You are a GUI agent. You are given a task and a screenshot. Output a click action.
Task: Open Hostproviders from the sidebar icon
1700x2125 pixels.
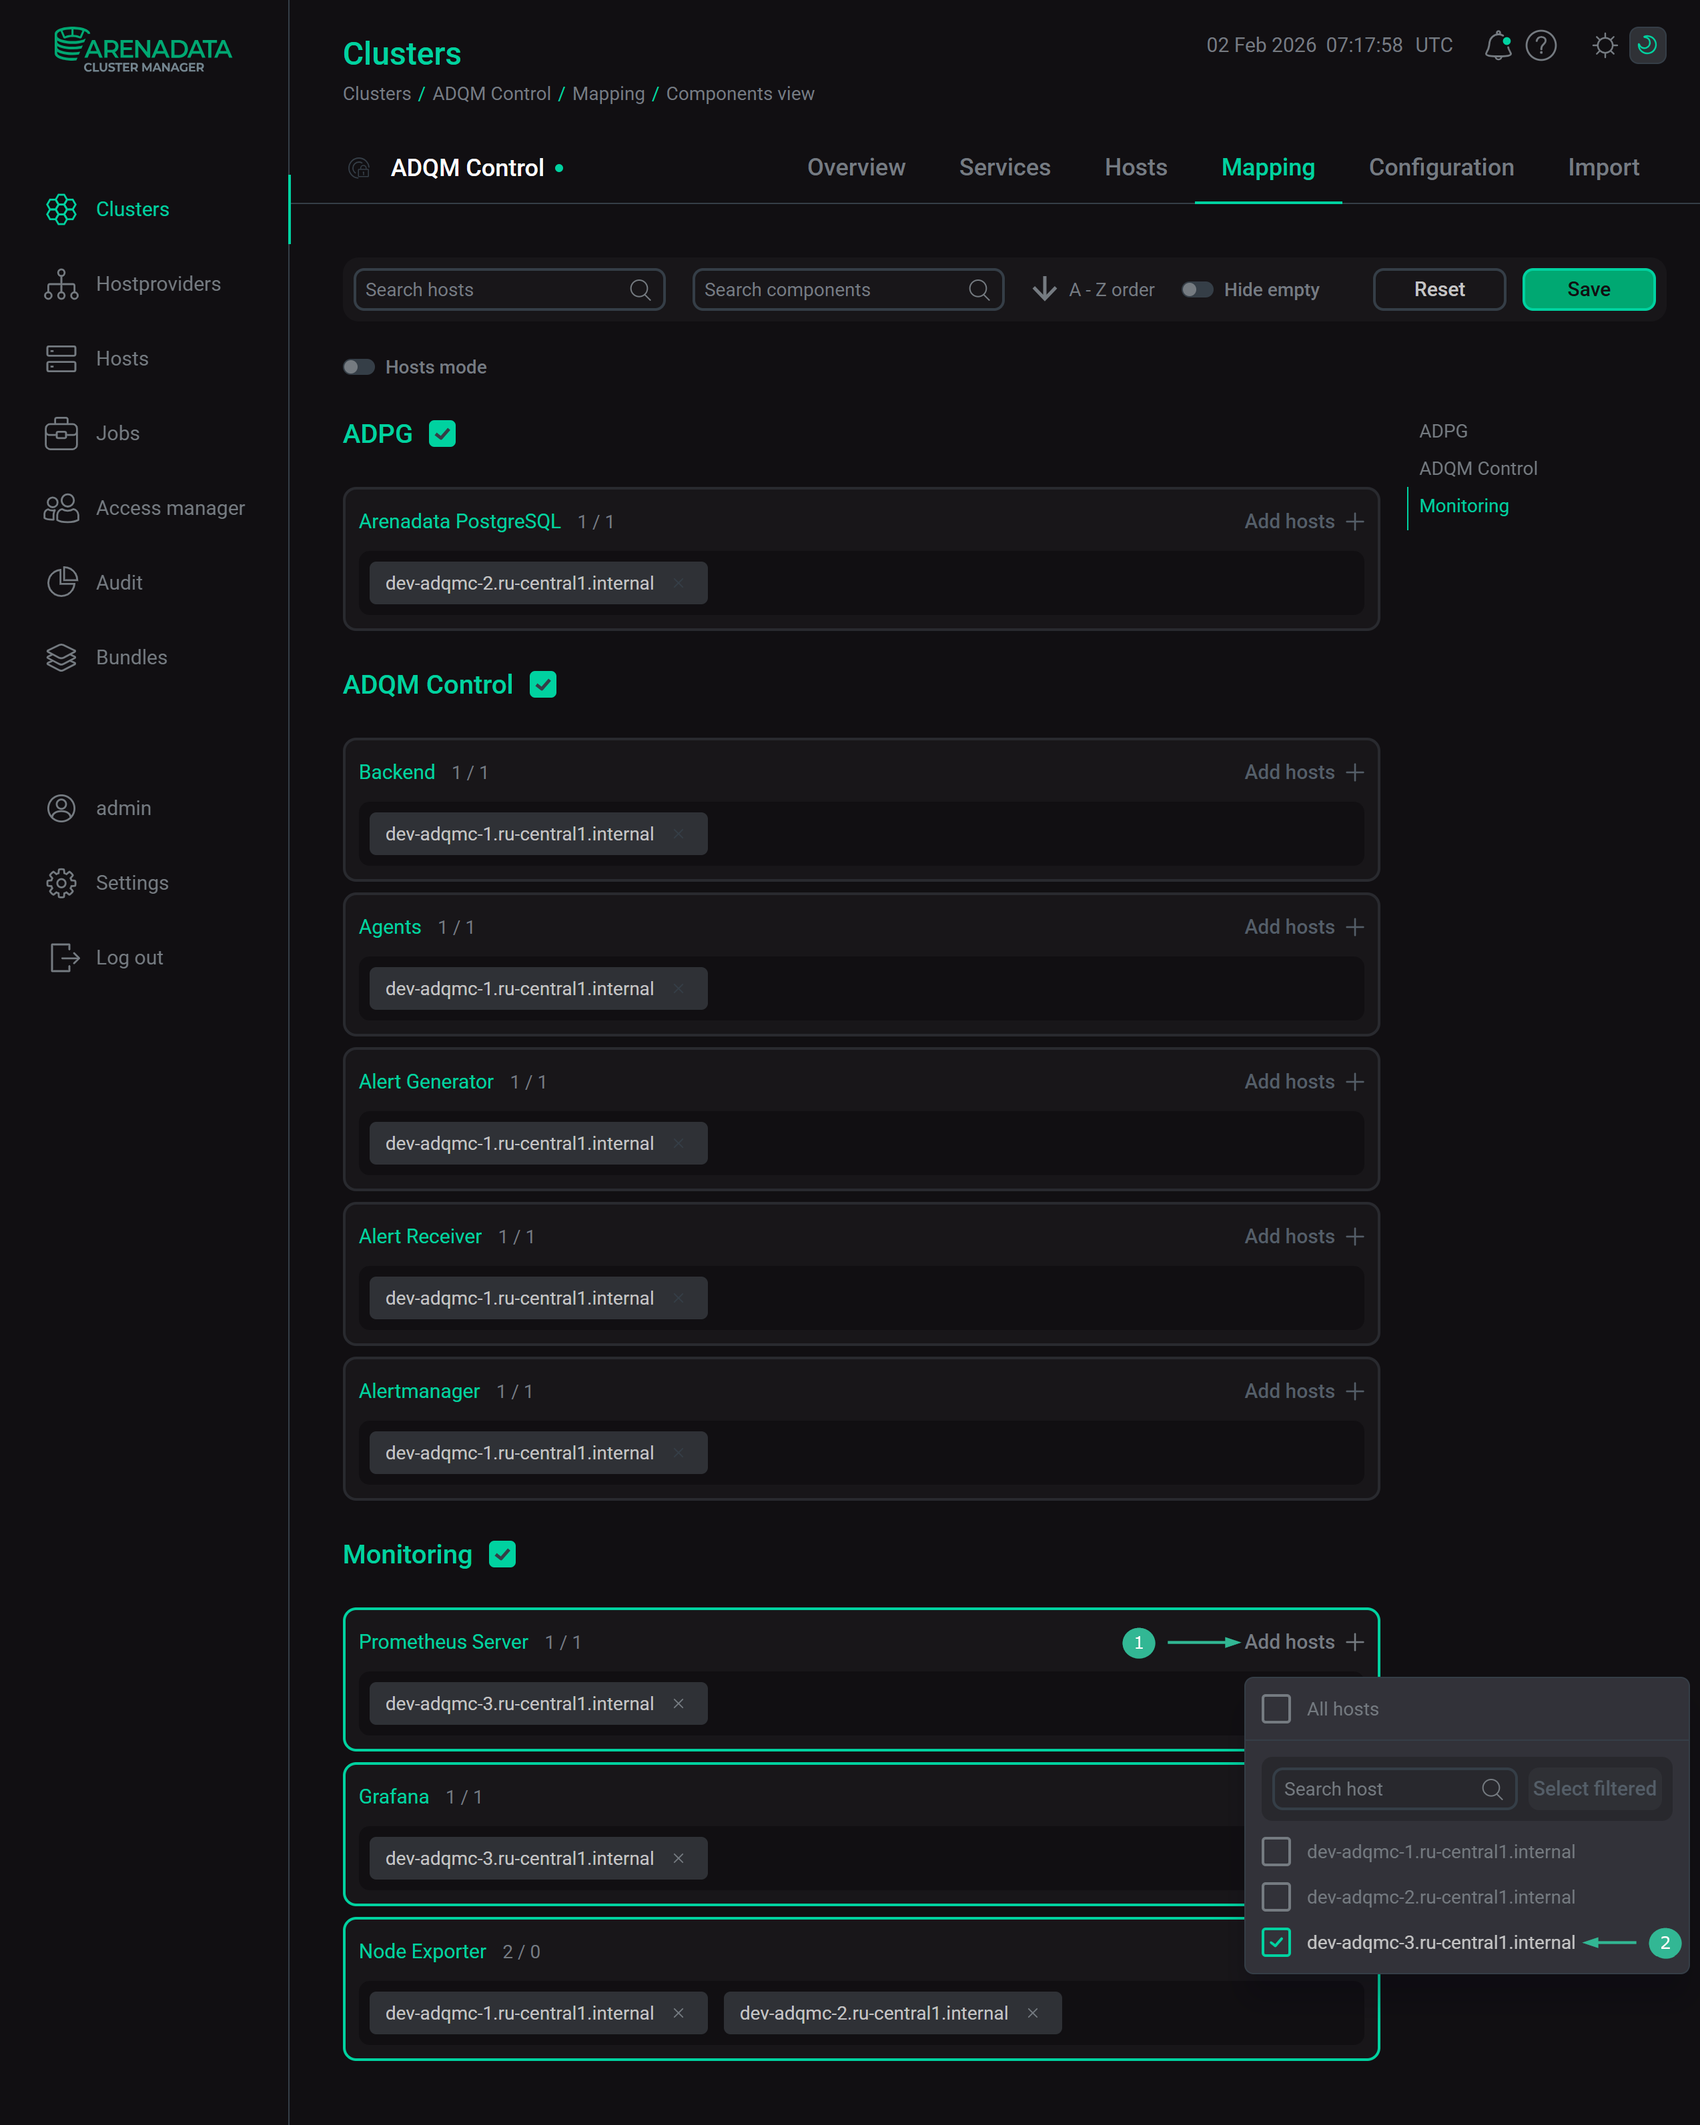pyautogui.click(x=61, y=284)
